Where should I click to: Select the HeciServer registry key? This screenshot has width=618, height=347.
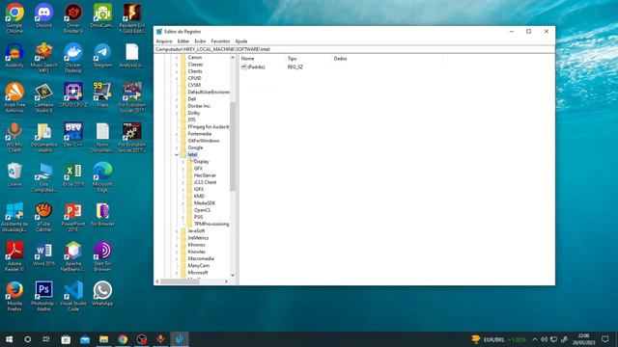205,175
